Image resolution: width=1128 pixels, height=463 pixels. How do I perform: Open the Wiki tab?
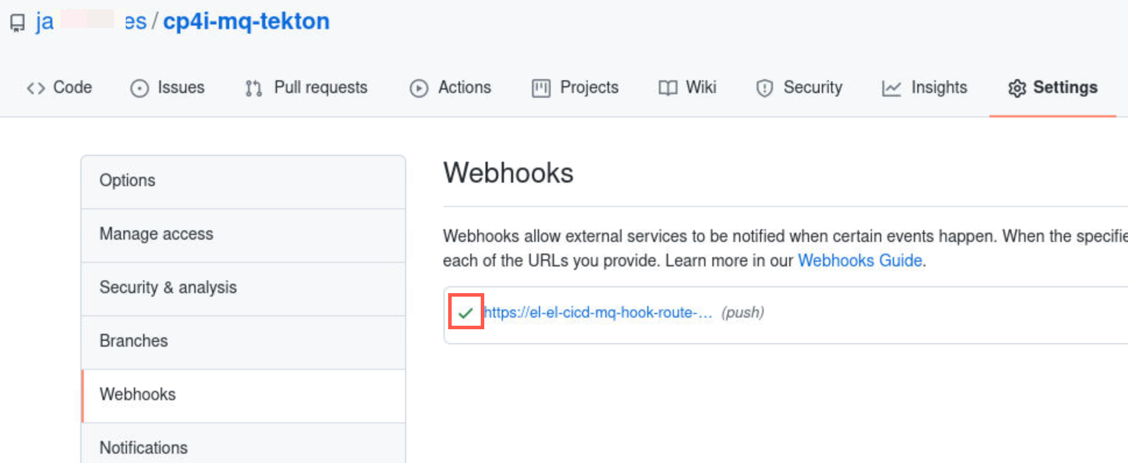(x=687, y=87)
